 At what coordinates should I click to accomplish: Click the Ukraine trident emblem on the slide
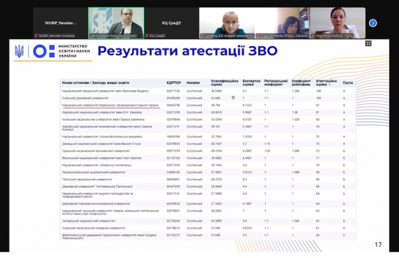[19, 51]
